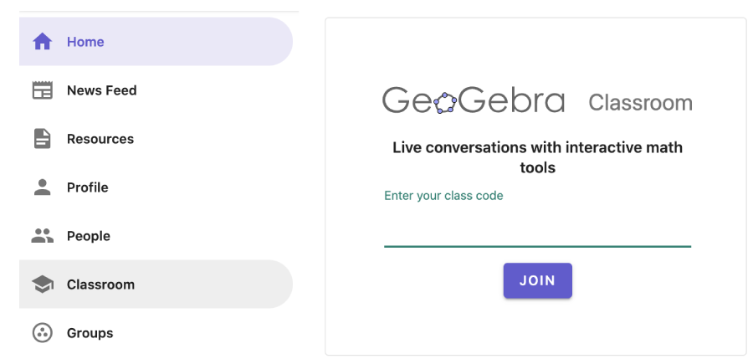This screenshot has width=753, height=364.
Task: Focus the class code input field
Action: [537, 232]
